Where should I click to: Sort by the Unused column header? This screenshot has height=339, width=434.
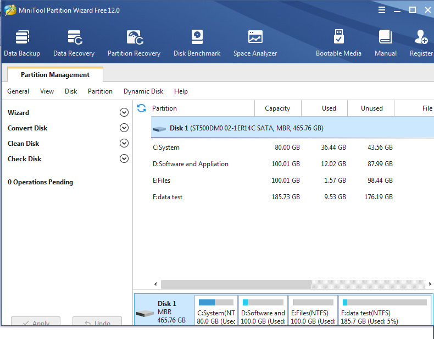371,108
